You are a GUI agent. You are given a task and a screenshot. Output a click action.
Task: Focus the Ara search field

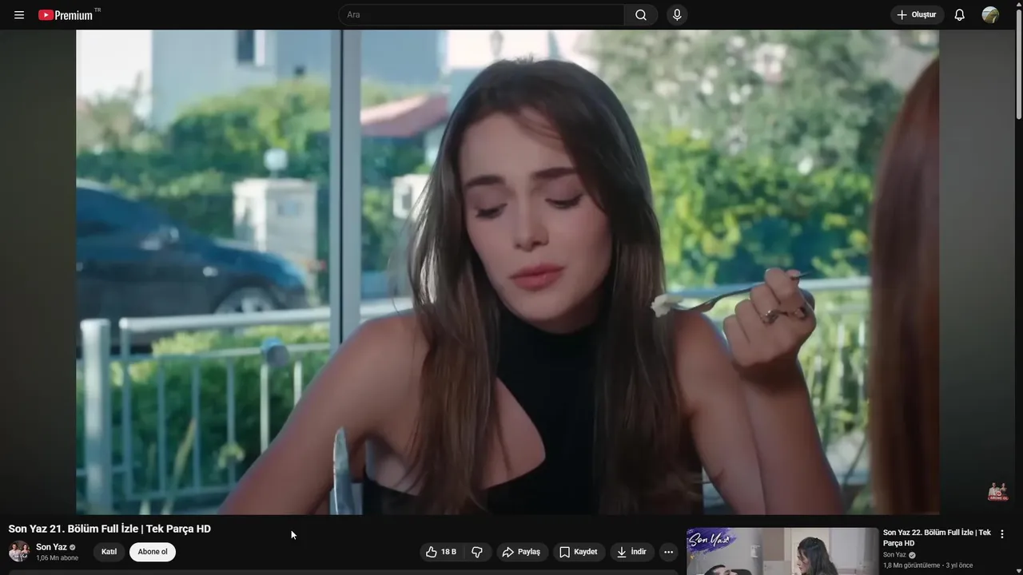click(481, 15)
